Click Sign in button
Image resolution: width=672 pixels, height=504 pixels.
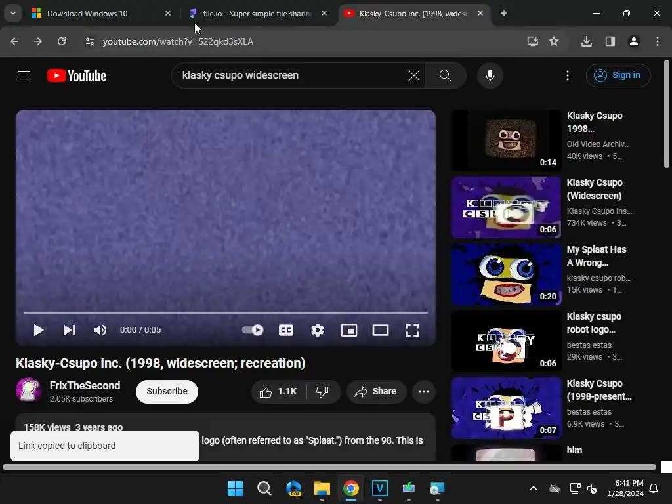[x=618, y=75]
